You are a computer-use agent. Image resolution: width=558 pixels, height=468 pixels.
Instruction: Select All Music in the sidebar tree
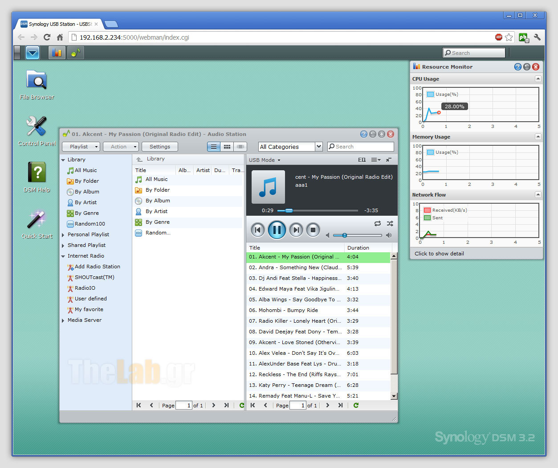(x=82, y=170)
